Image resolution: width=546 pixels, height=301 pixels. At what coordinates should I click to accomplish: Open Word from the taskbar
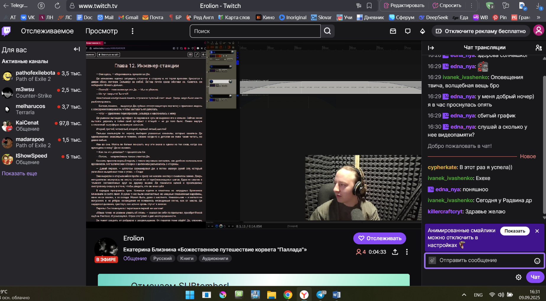pos(336,295)
